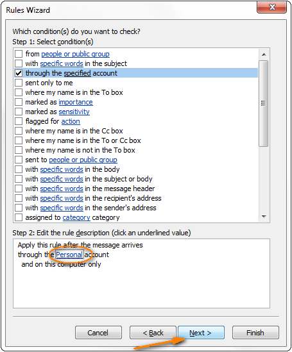The height and width of the screenshot is (352, 292).
Task: Click 'specific words' link in the subject row
Action: 62,63
